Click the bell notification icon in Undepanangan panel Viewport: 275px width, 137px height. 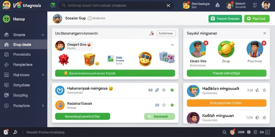(x=151, y=33)
